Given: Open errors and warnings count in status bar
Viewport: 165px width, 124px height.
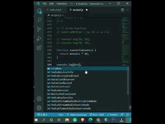Looking at the screenshot, I should [x=42, y=115].
